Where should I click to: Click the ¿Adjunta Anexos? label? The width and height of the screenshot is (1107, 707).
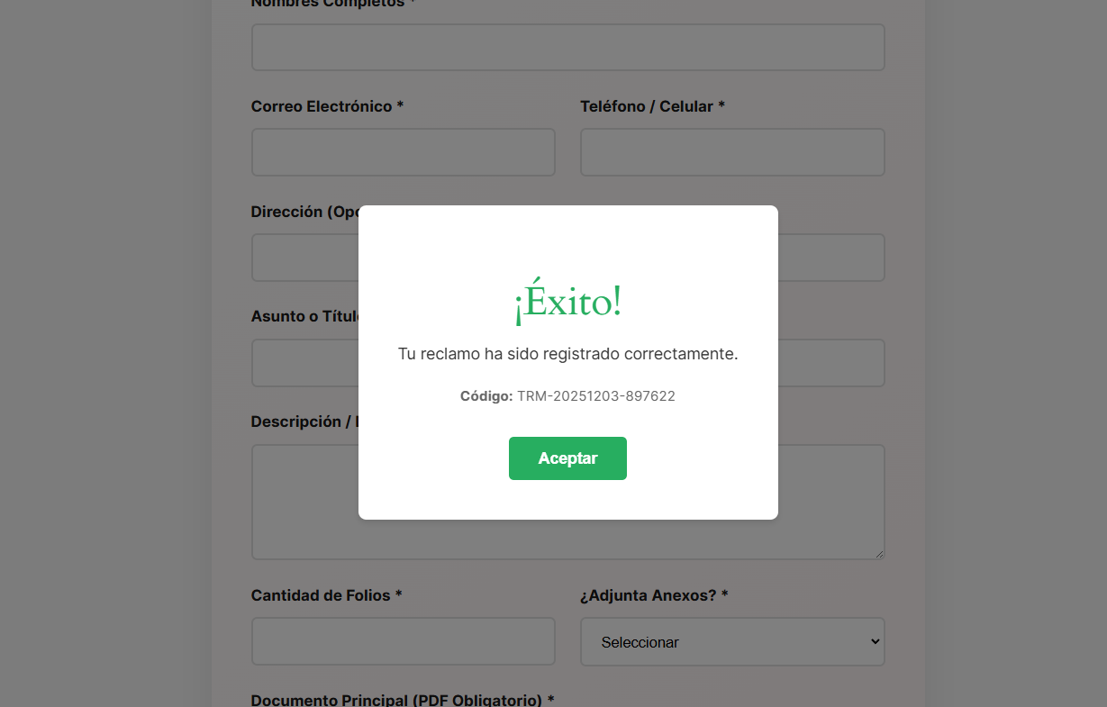[654, 595]
